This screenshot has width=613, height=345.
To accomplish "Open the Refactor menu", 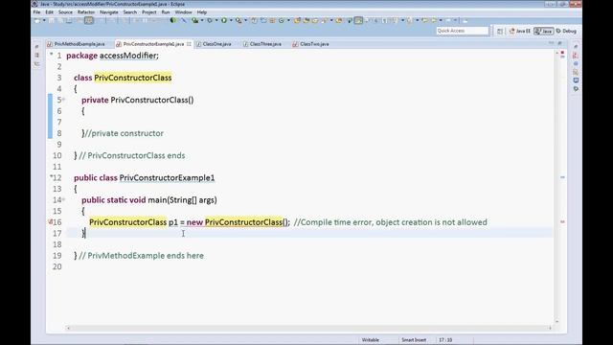I will click(x=86, y=12).
